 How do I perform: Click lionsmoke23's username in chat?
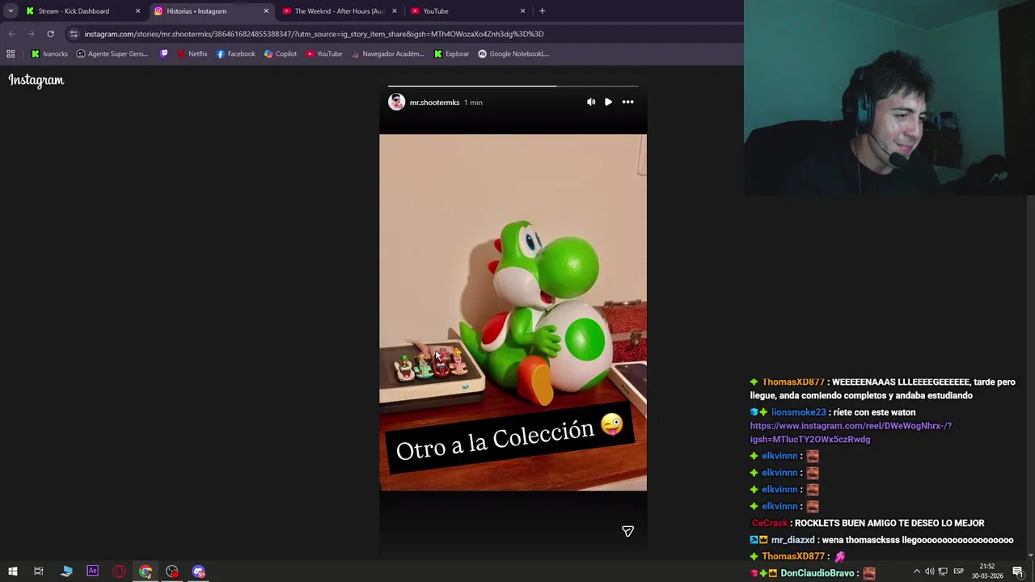coord(798,412)
